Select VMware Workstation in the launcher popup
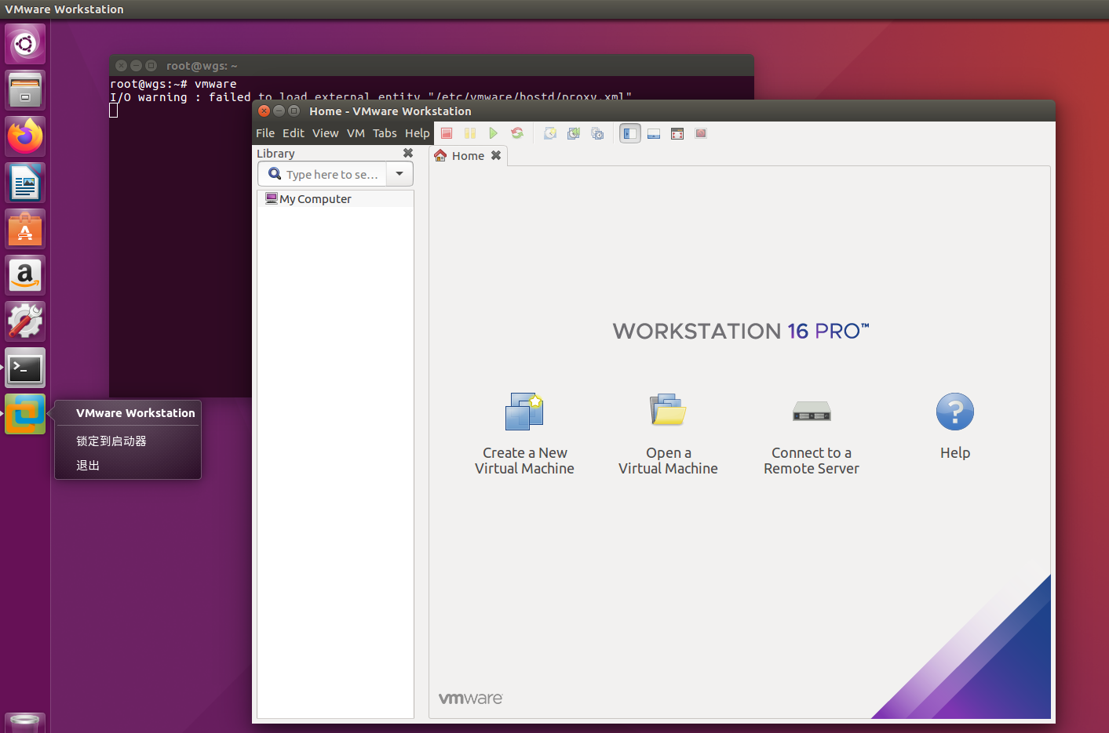The width and height of the screenshot is (1109, 733). tap(135, 413)
